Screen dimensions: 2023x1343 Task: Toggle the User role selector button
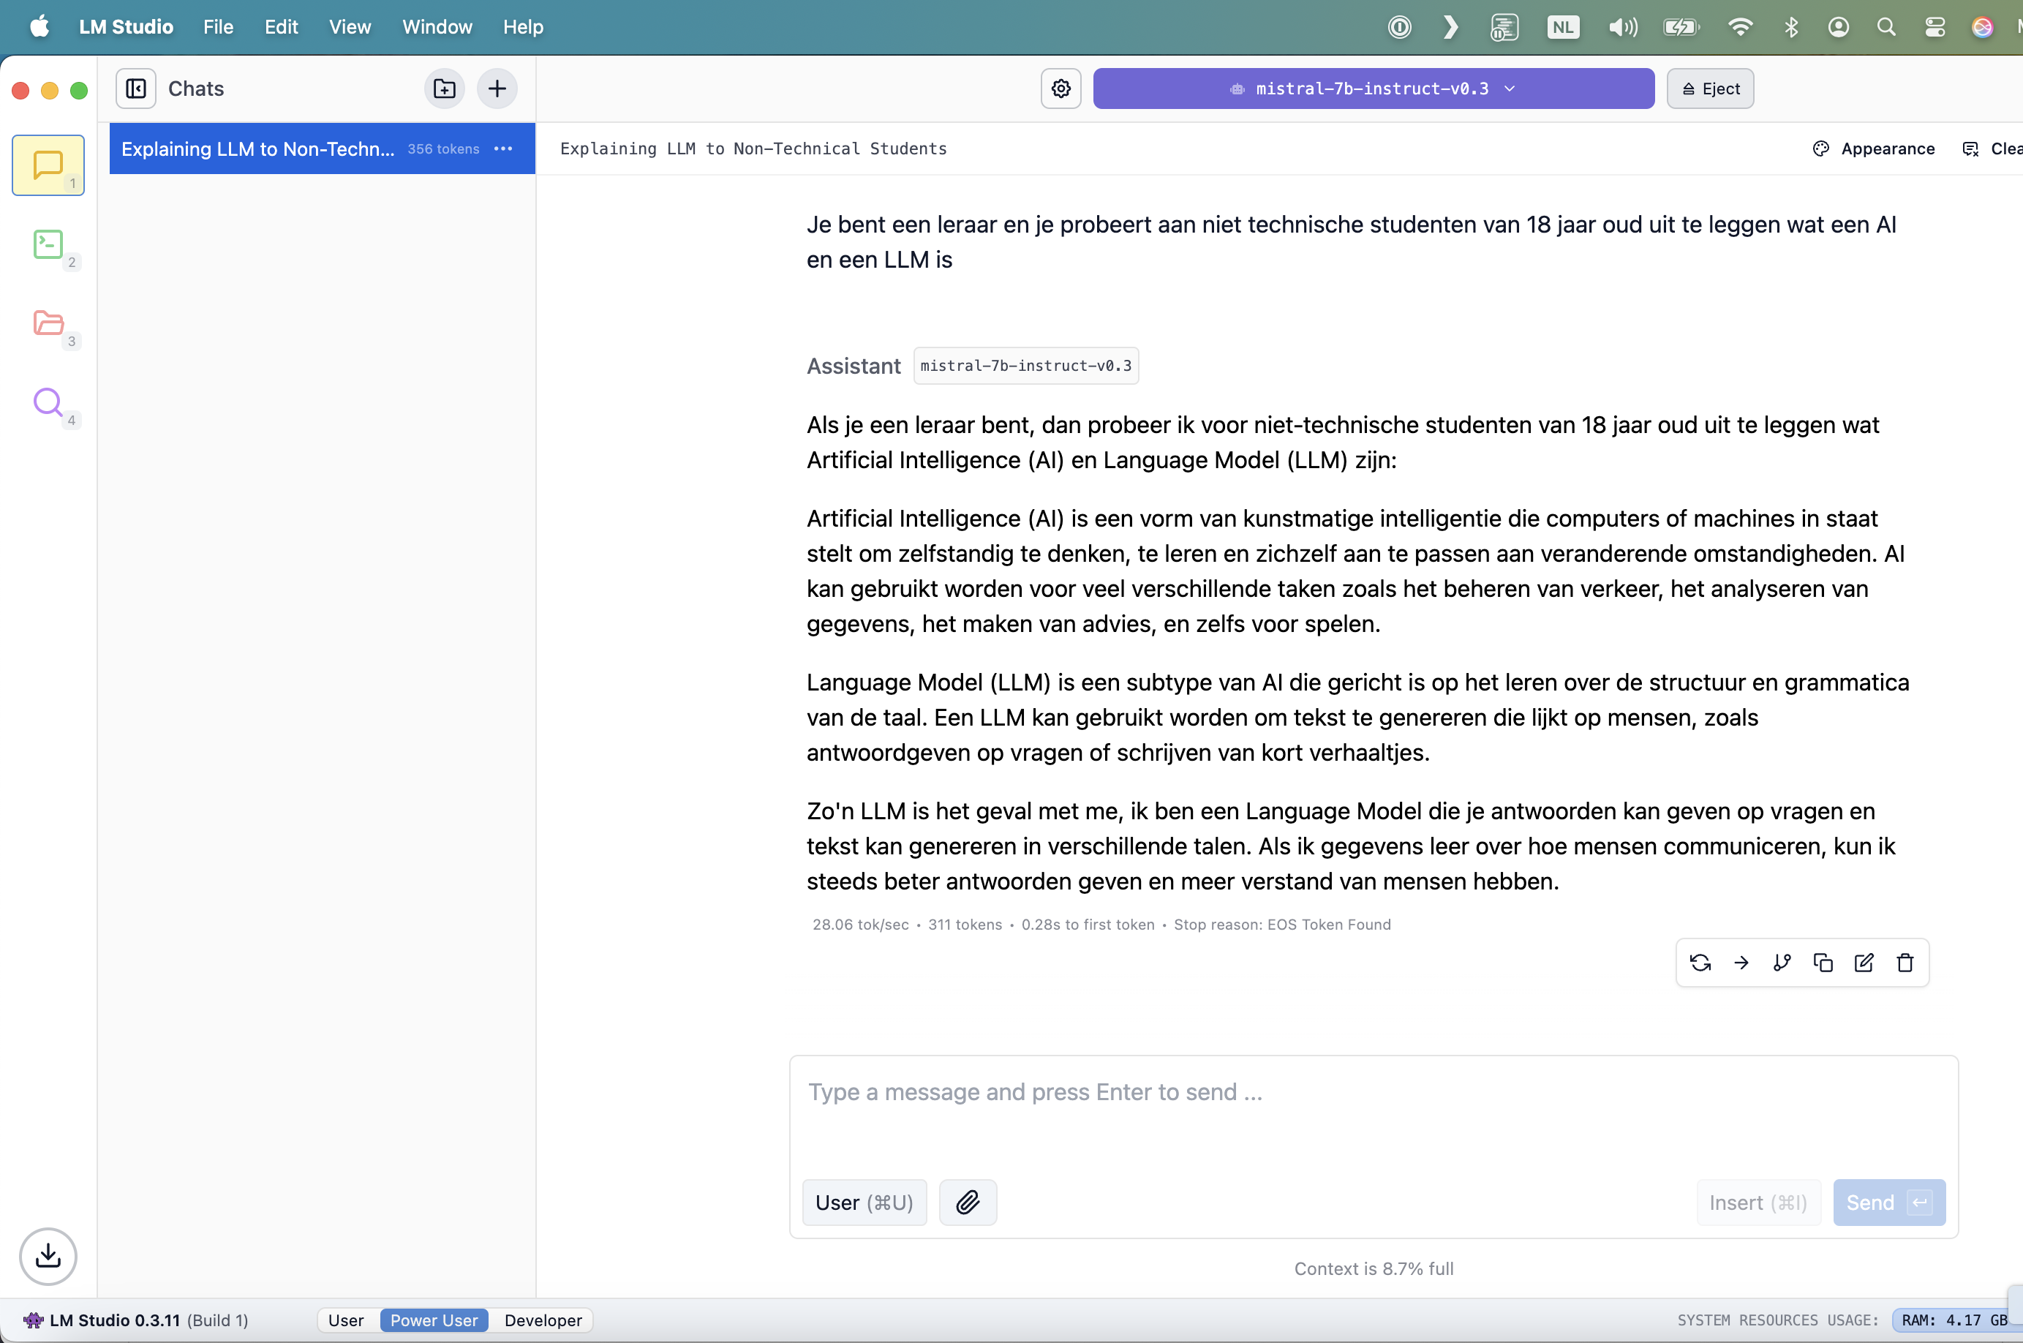pyautogui.click(x=864, y=1203)
